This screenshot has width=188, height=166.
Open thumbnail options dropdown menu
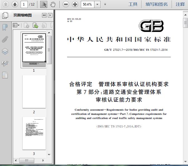pos(16,25)
